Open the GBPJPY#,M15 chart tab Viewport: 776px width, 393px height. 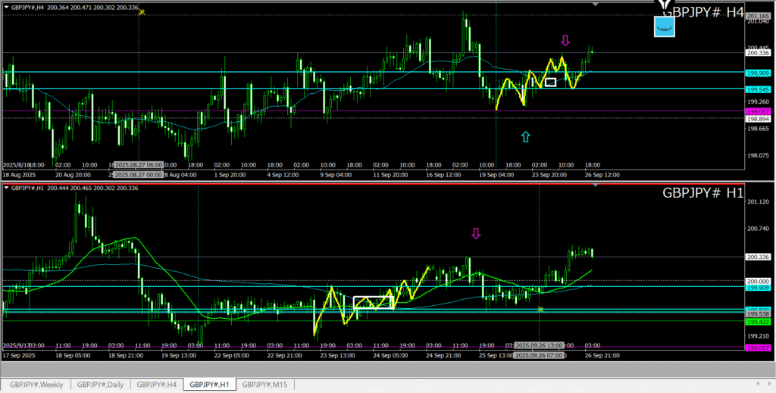pyautogui.click(x=264, y=385)
